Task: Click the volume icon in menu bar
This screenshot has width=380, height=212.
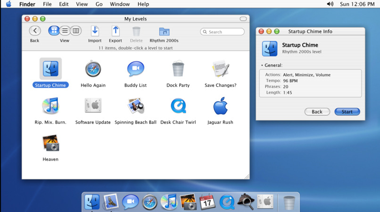Action: coord(330,4)
